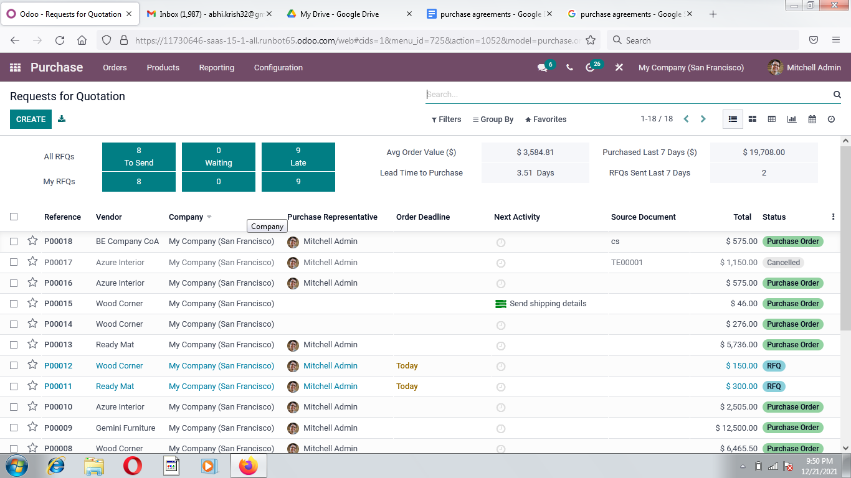This screenshot has height=478, width=851.
Task: Open the Configuration menu
Action: pyautogui.click(x=278, y=67)
